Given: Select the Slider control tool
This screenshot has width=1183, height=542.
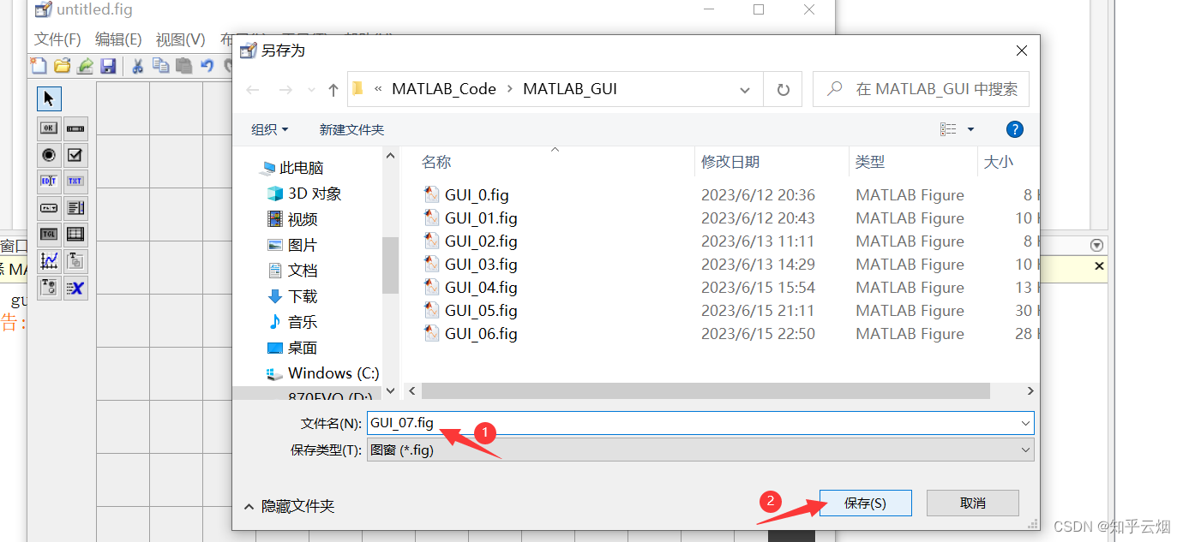Looking at the screenshot, I should pyautogui.click(x=75, y=128).
